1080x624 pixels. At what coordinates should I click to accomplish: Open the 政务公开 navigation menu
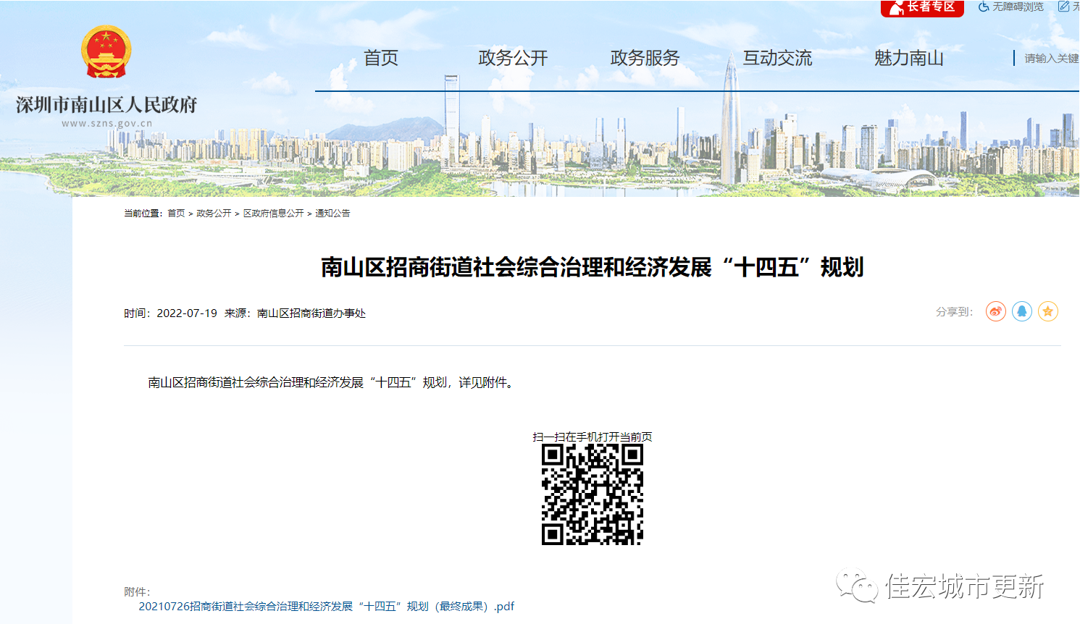(513, 58)
